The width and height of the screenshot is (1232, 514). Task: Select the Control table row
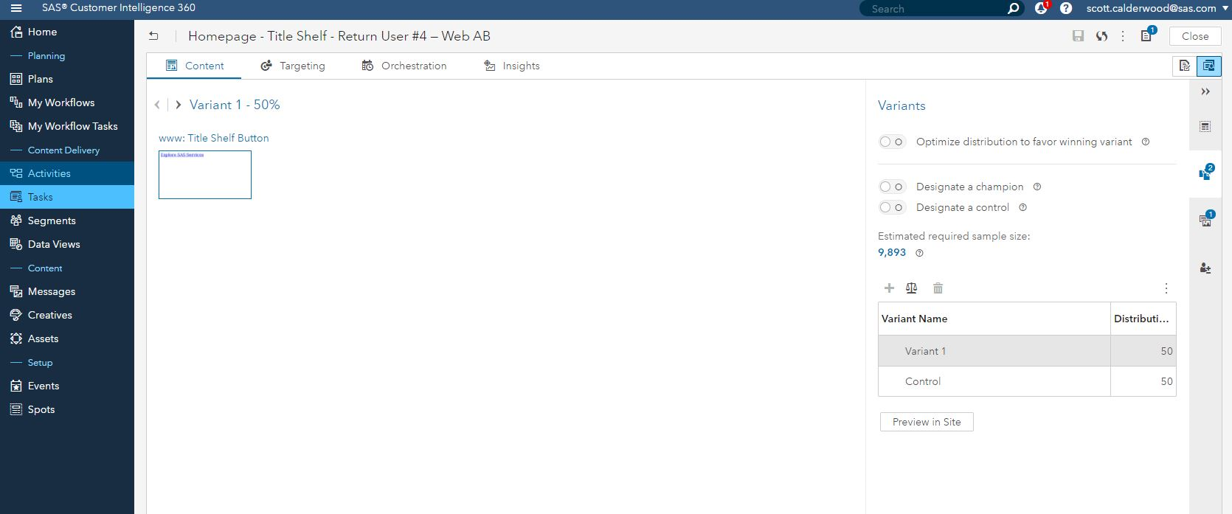1027,381
